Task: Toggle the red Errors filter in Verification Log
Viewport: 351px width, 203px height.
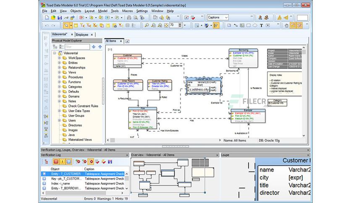Action: click(56, 161)
